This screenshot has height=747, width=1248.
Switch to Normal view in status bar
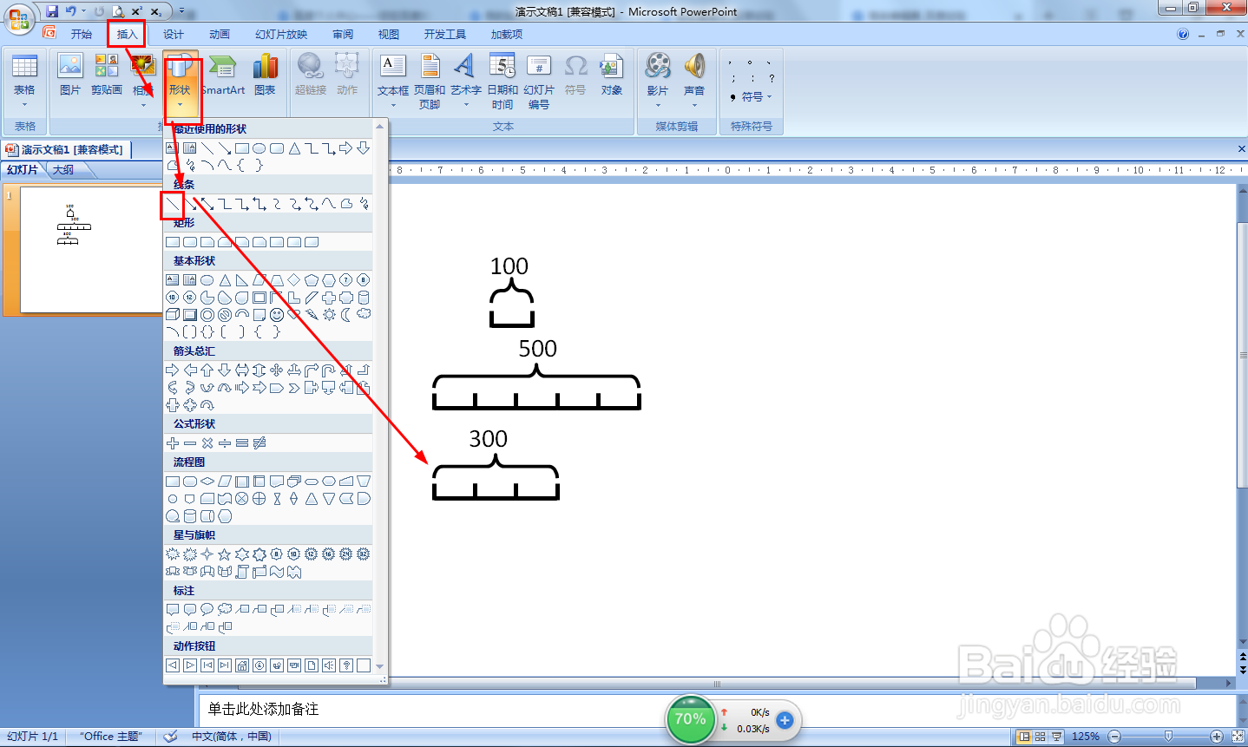point(1024,737)
